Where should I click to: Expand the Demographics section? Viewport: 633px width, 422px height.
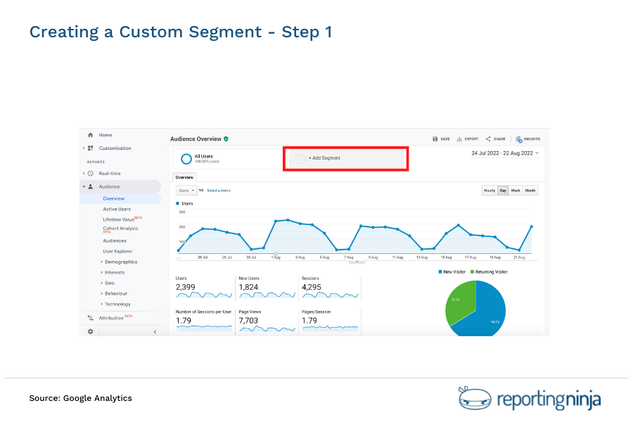[120, 262]
